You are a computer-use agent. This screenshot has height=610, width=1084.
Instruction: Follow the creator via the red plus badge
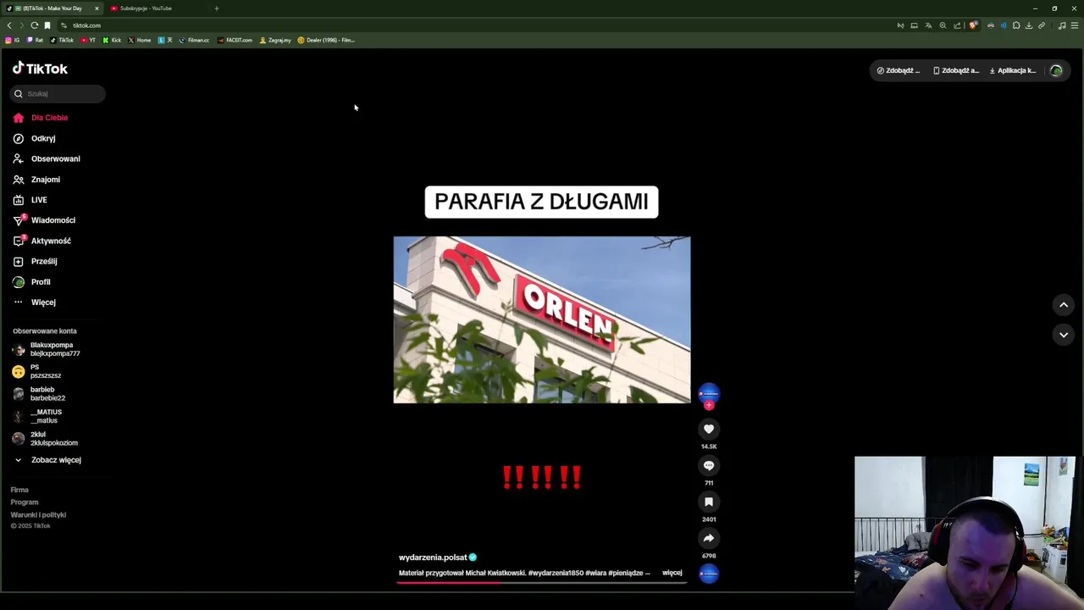pos(709,405)
